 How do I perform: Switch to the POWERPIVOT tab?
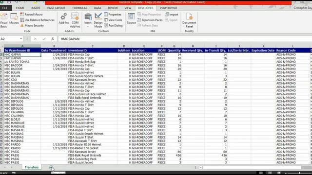pyautogui.click(x=169, y=8)
